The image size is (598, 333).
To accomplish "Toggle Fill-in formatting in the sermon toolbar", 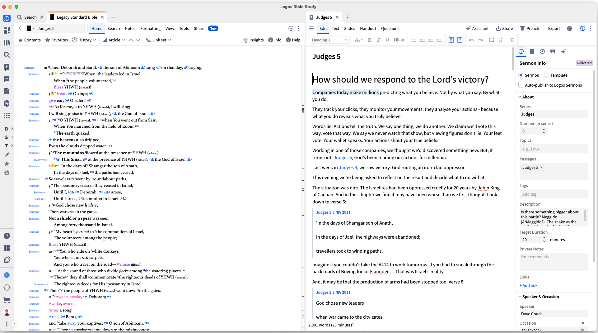I will [x=399, y=40].
